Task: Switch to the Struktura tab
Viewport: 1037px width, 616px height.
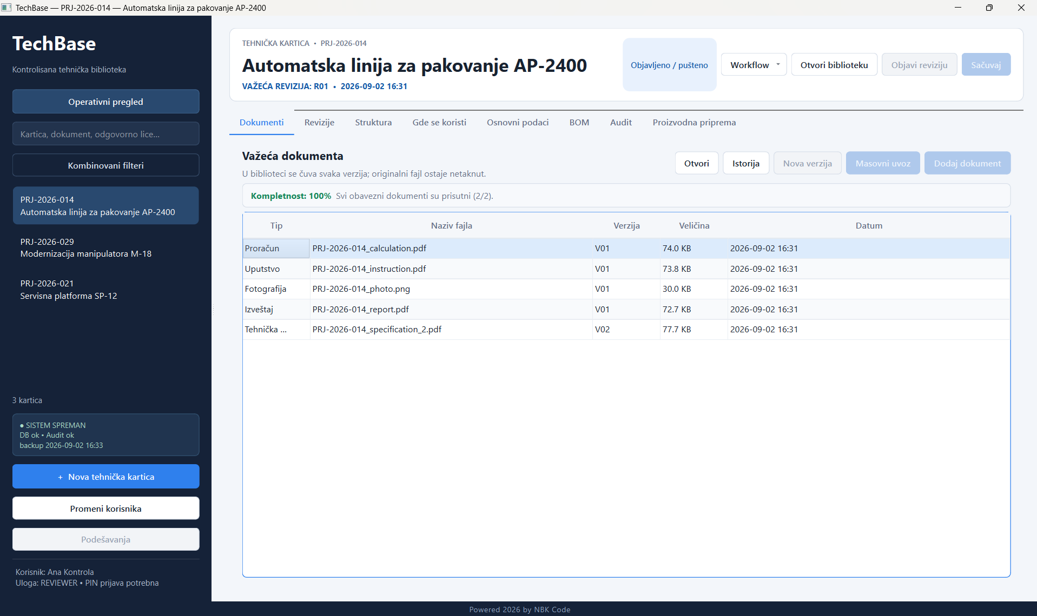Action: [x=373, y=123]
